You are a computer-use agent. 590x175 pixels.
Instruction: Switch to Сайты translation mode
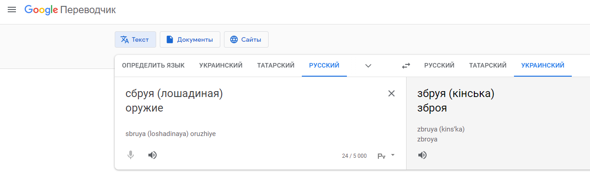tap(246, 39)
